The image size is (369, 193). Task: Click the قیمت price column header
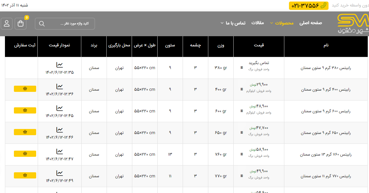pyautogui.click(x=259, y=45)
